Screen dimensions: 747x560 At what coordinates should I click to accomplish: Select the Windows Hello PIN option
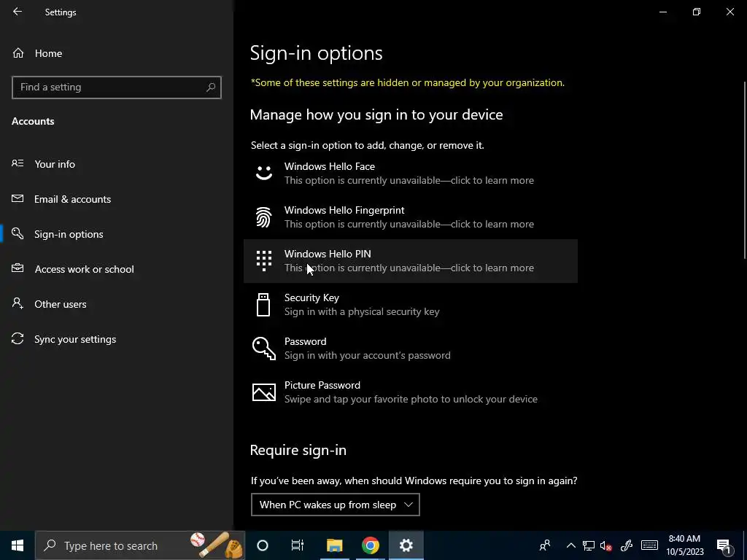point(411,261)
